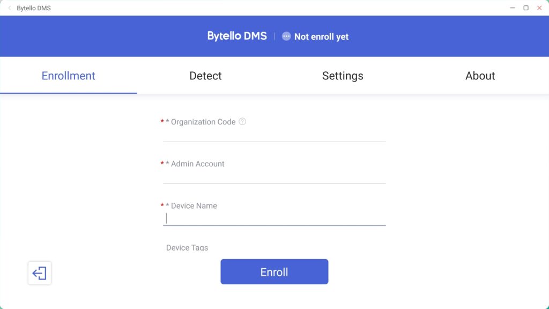Click the Organization Code help icon
The image size is (549, 309).
tap(242, 122)
